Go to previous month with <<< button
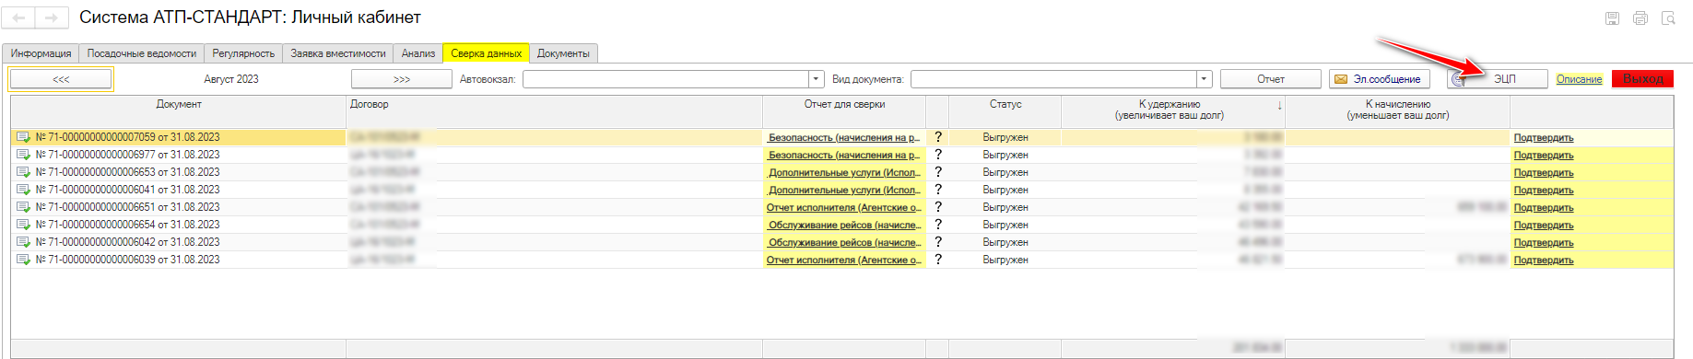The height and width of the screenshot is (359, 1693). point(61,79)
